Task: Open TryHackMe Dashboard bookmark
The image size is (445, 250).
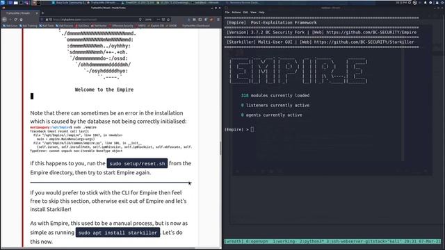Action: tap(196, 26)
